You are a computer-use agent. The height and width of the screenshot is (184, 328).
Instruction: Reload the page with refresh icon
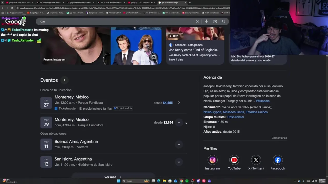12,8
